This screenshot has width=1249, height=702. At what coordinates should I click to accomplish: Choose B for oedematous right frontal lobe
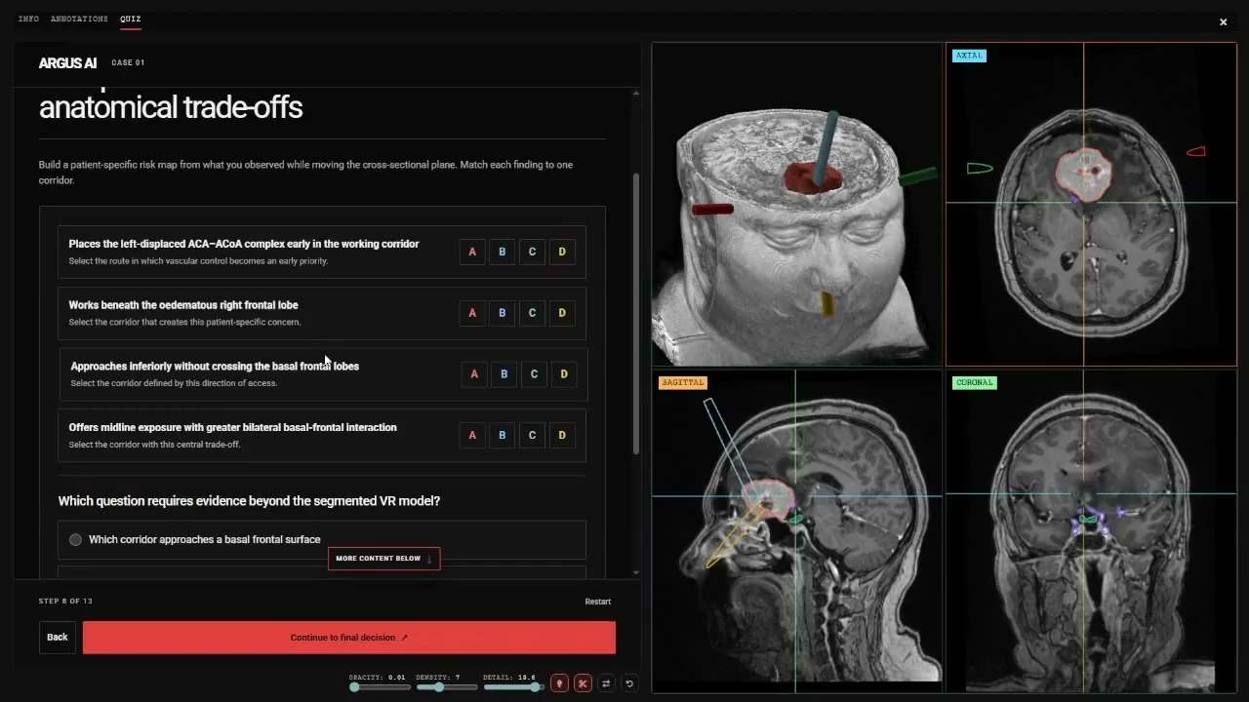tap(503, 313)
